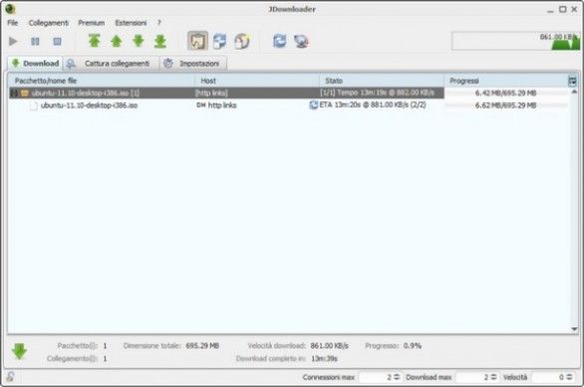The width and height of the screenshot is (584, 387).
Task: Toggle clipboard monitoring icon
Action: [x=197, y=41]
